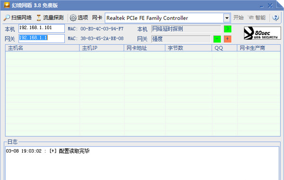Image resolution: width=284 pixels, height=180 pixels.
Task: Click the 开始 start button
Action: pos(238,18)
